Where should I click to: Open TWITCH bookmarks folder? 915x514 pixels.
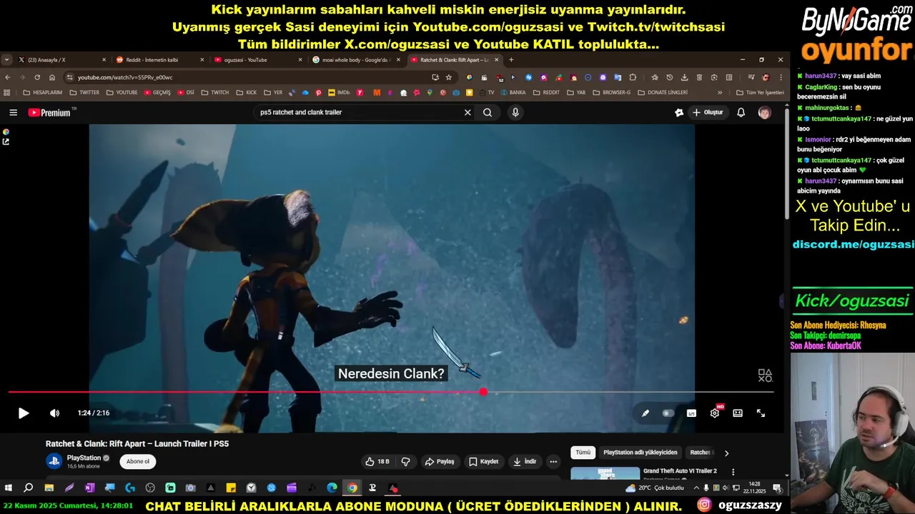(x=215, y=93)
